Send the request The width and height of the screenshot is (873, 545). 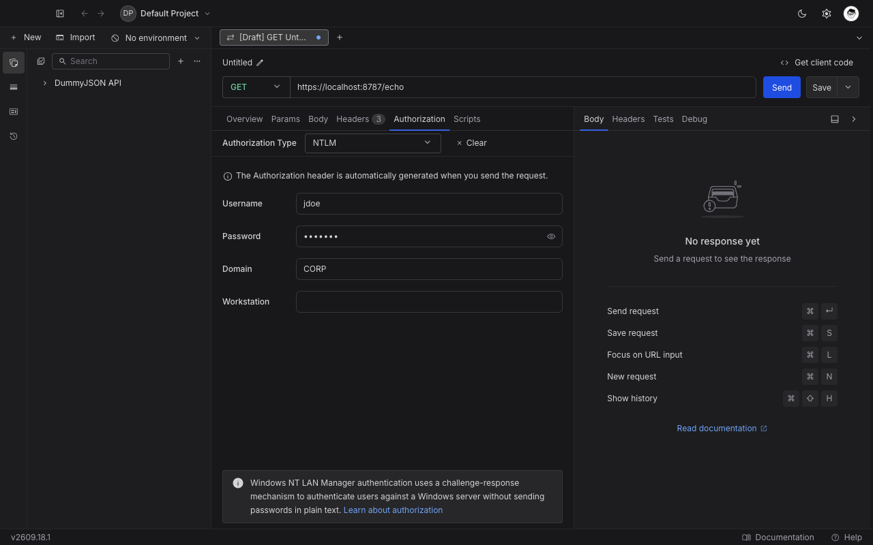[x=782, y=87]
